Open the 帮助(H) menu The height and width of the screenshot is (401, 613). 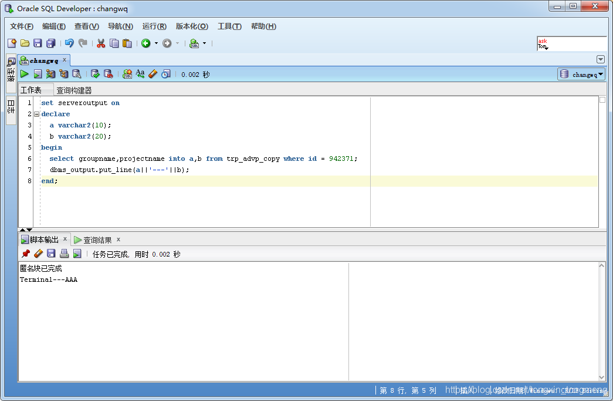click(263, 26)
